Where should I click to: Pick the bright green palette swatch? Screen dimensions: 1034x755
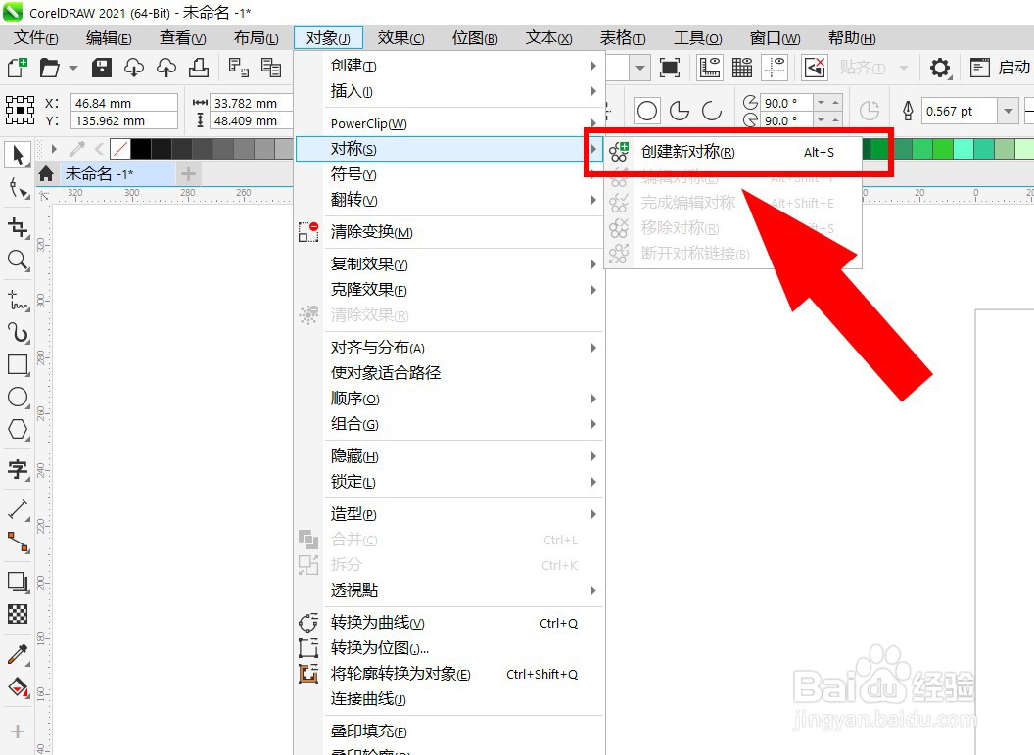coord(943,149)
